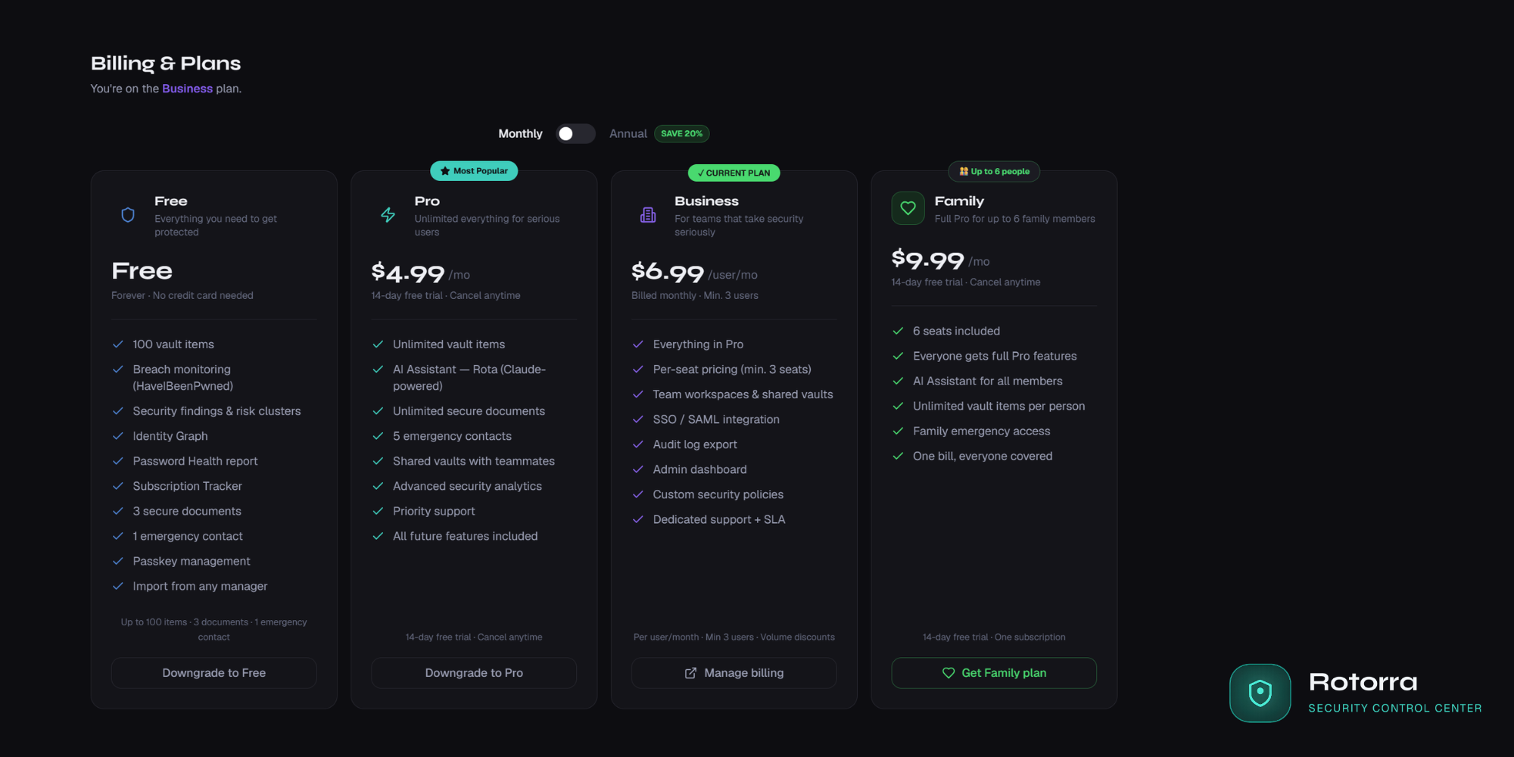Click the shield icon on the Free plan card
The image size is (1514, 757).
point(126,216)
